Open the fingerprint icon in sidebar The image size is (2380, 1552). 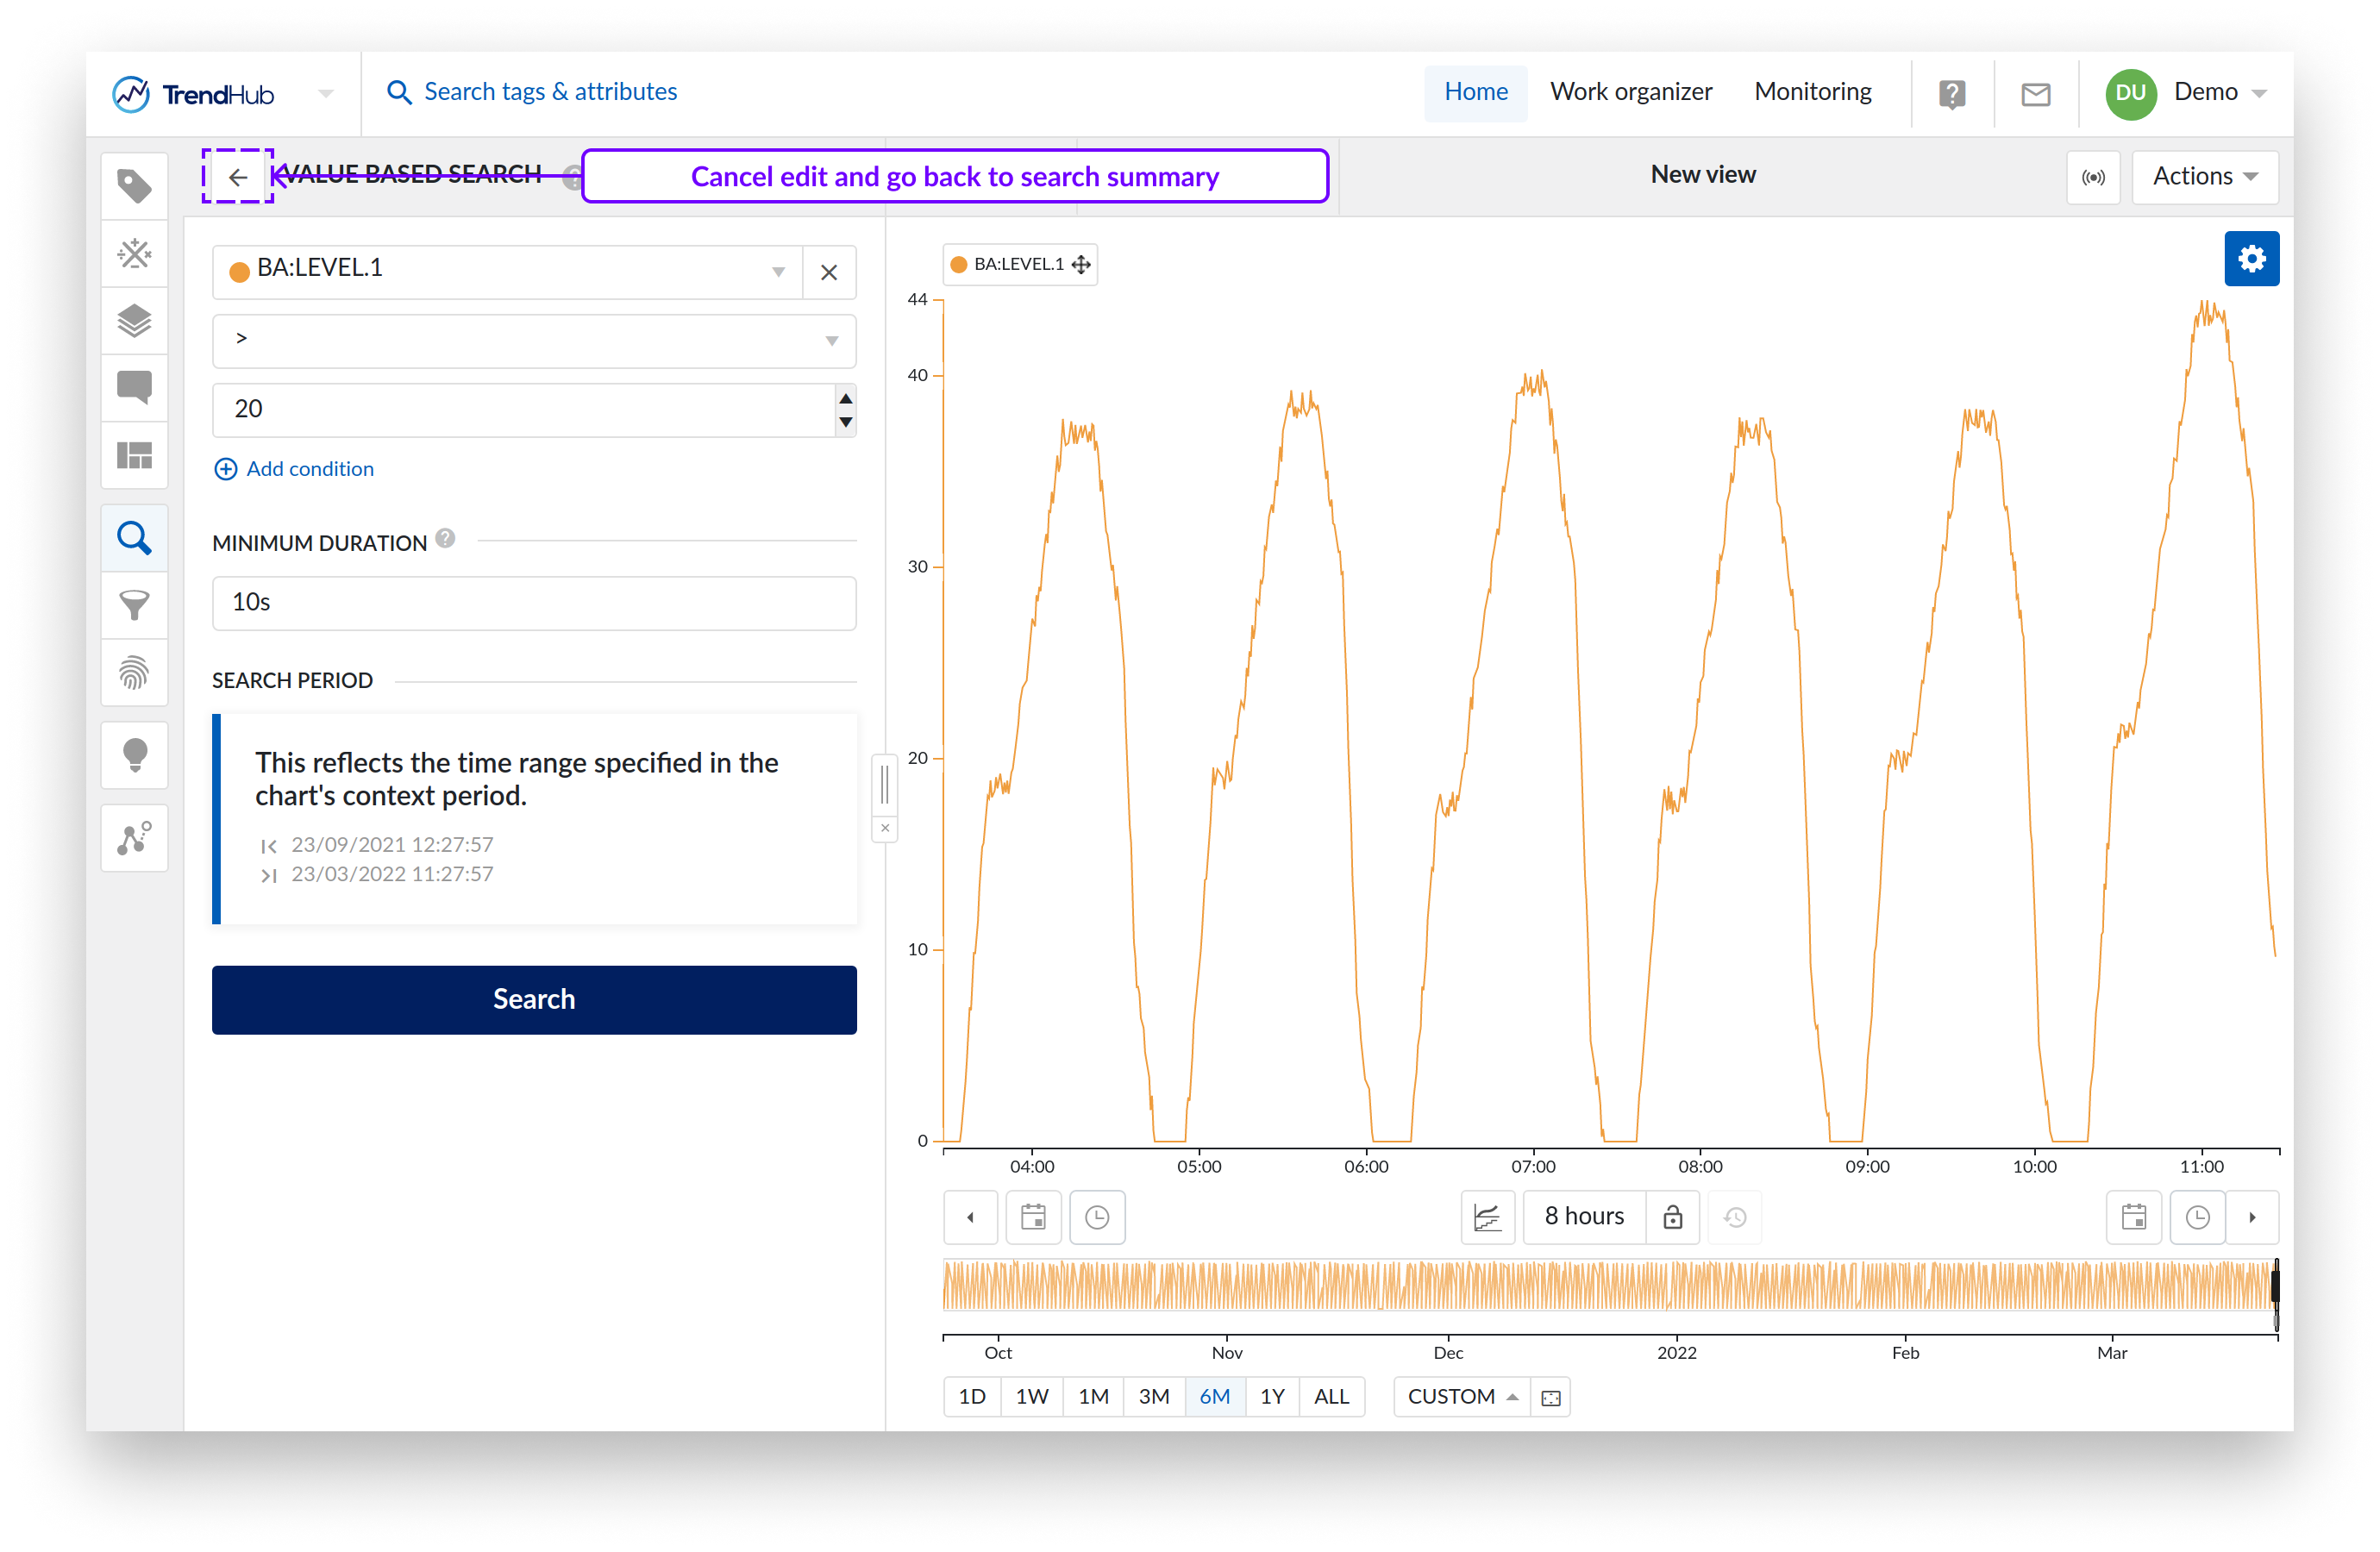pyautogui.click(x=134, y=672)
